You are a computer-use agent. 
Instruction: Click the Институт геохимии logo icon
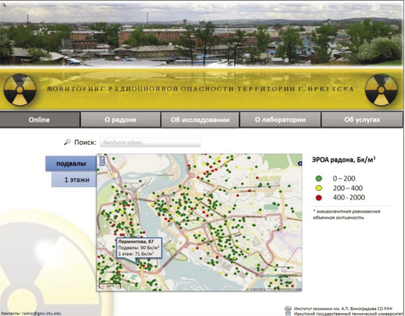[288, 309]
